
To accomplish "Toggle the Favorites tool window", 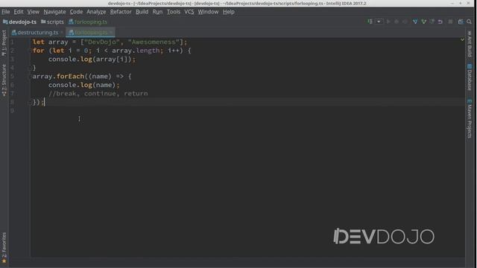I will (4, 248).
